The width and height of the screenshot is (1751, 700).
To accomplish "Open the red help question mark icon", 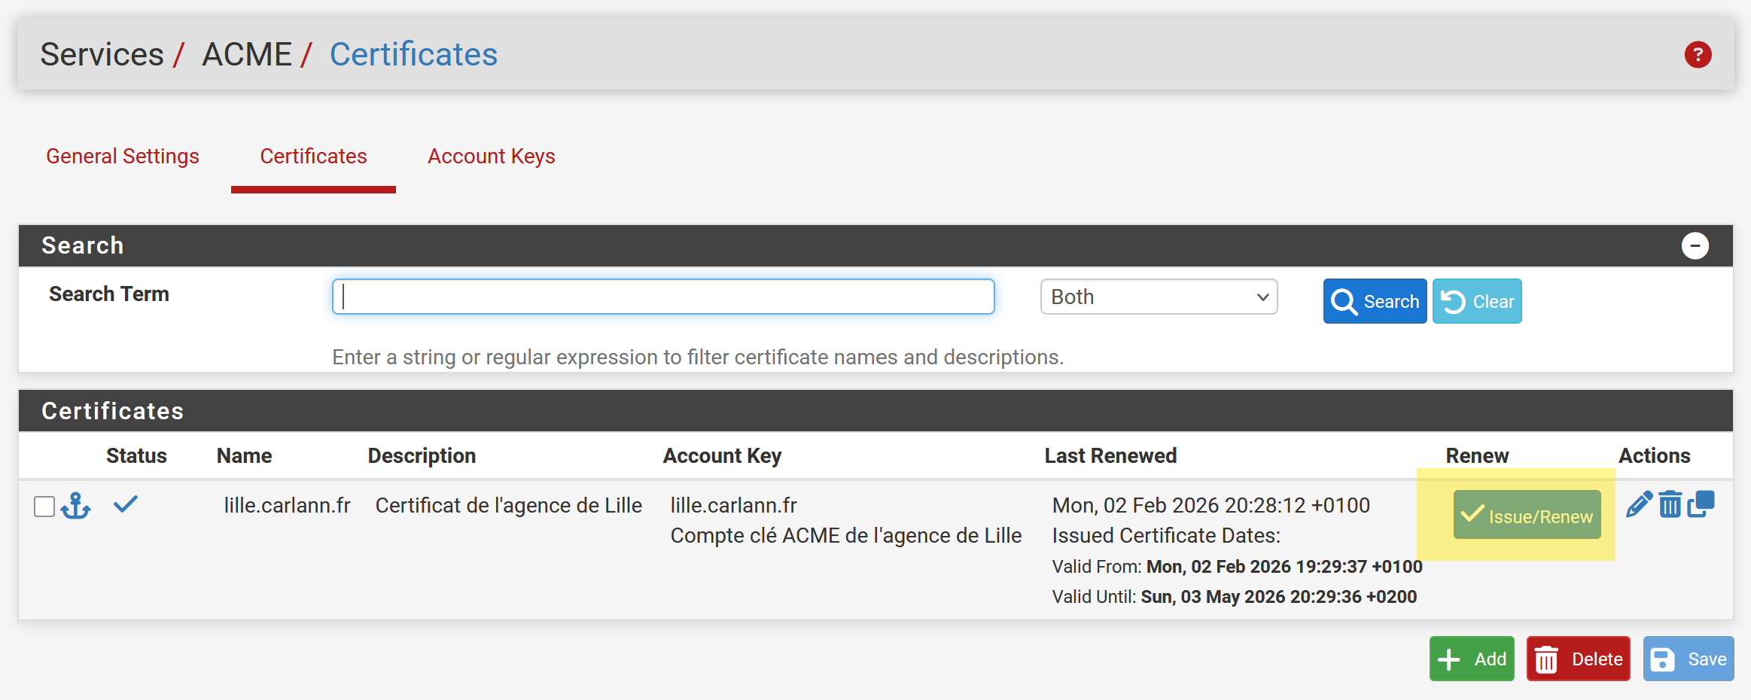I will coord(1698,55).
